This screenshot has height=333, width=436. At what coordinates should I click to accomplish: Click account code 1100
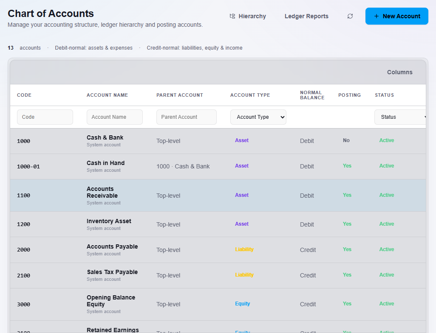(23, 196)
